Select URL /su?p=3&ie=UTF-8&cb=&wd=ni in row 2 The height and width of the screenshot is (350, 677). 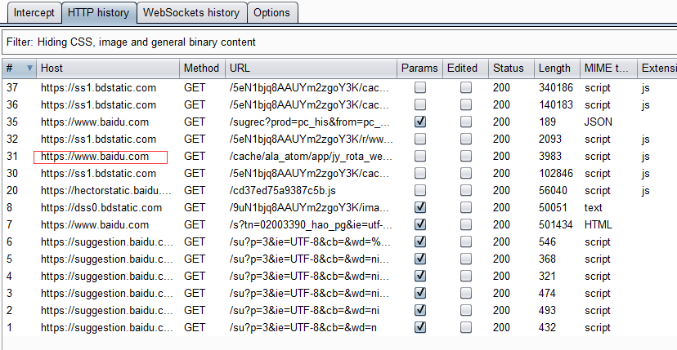click(304, 310)
